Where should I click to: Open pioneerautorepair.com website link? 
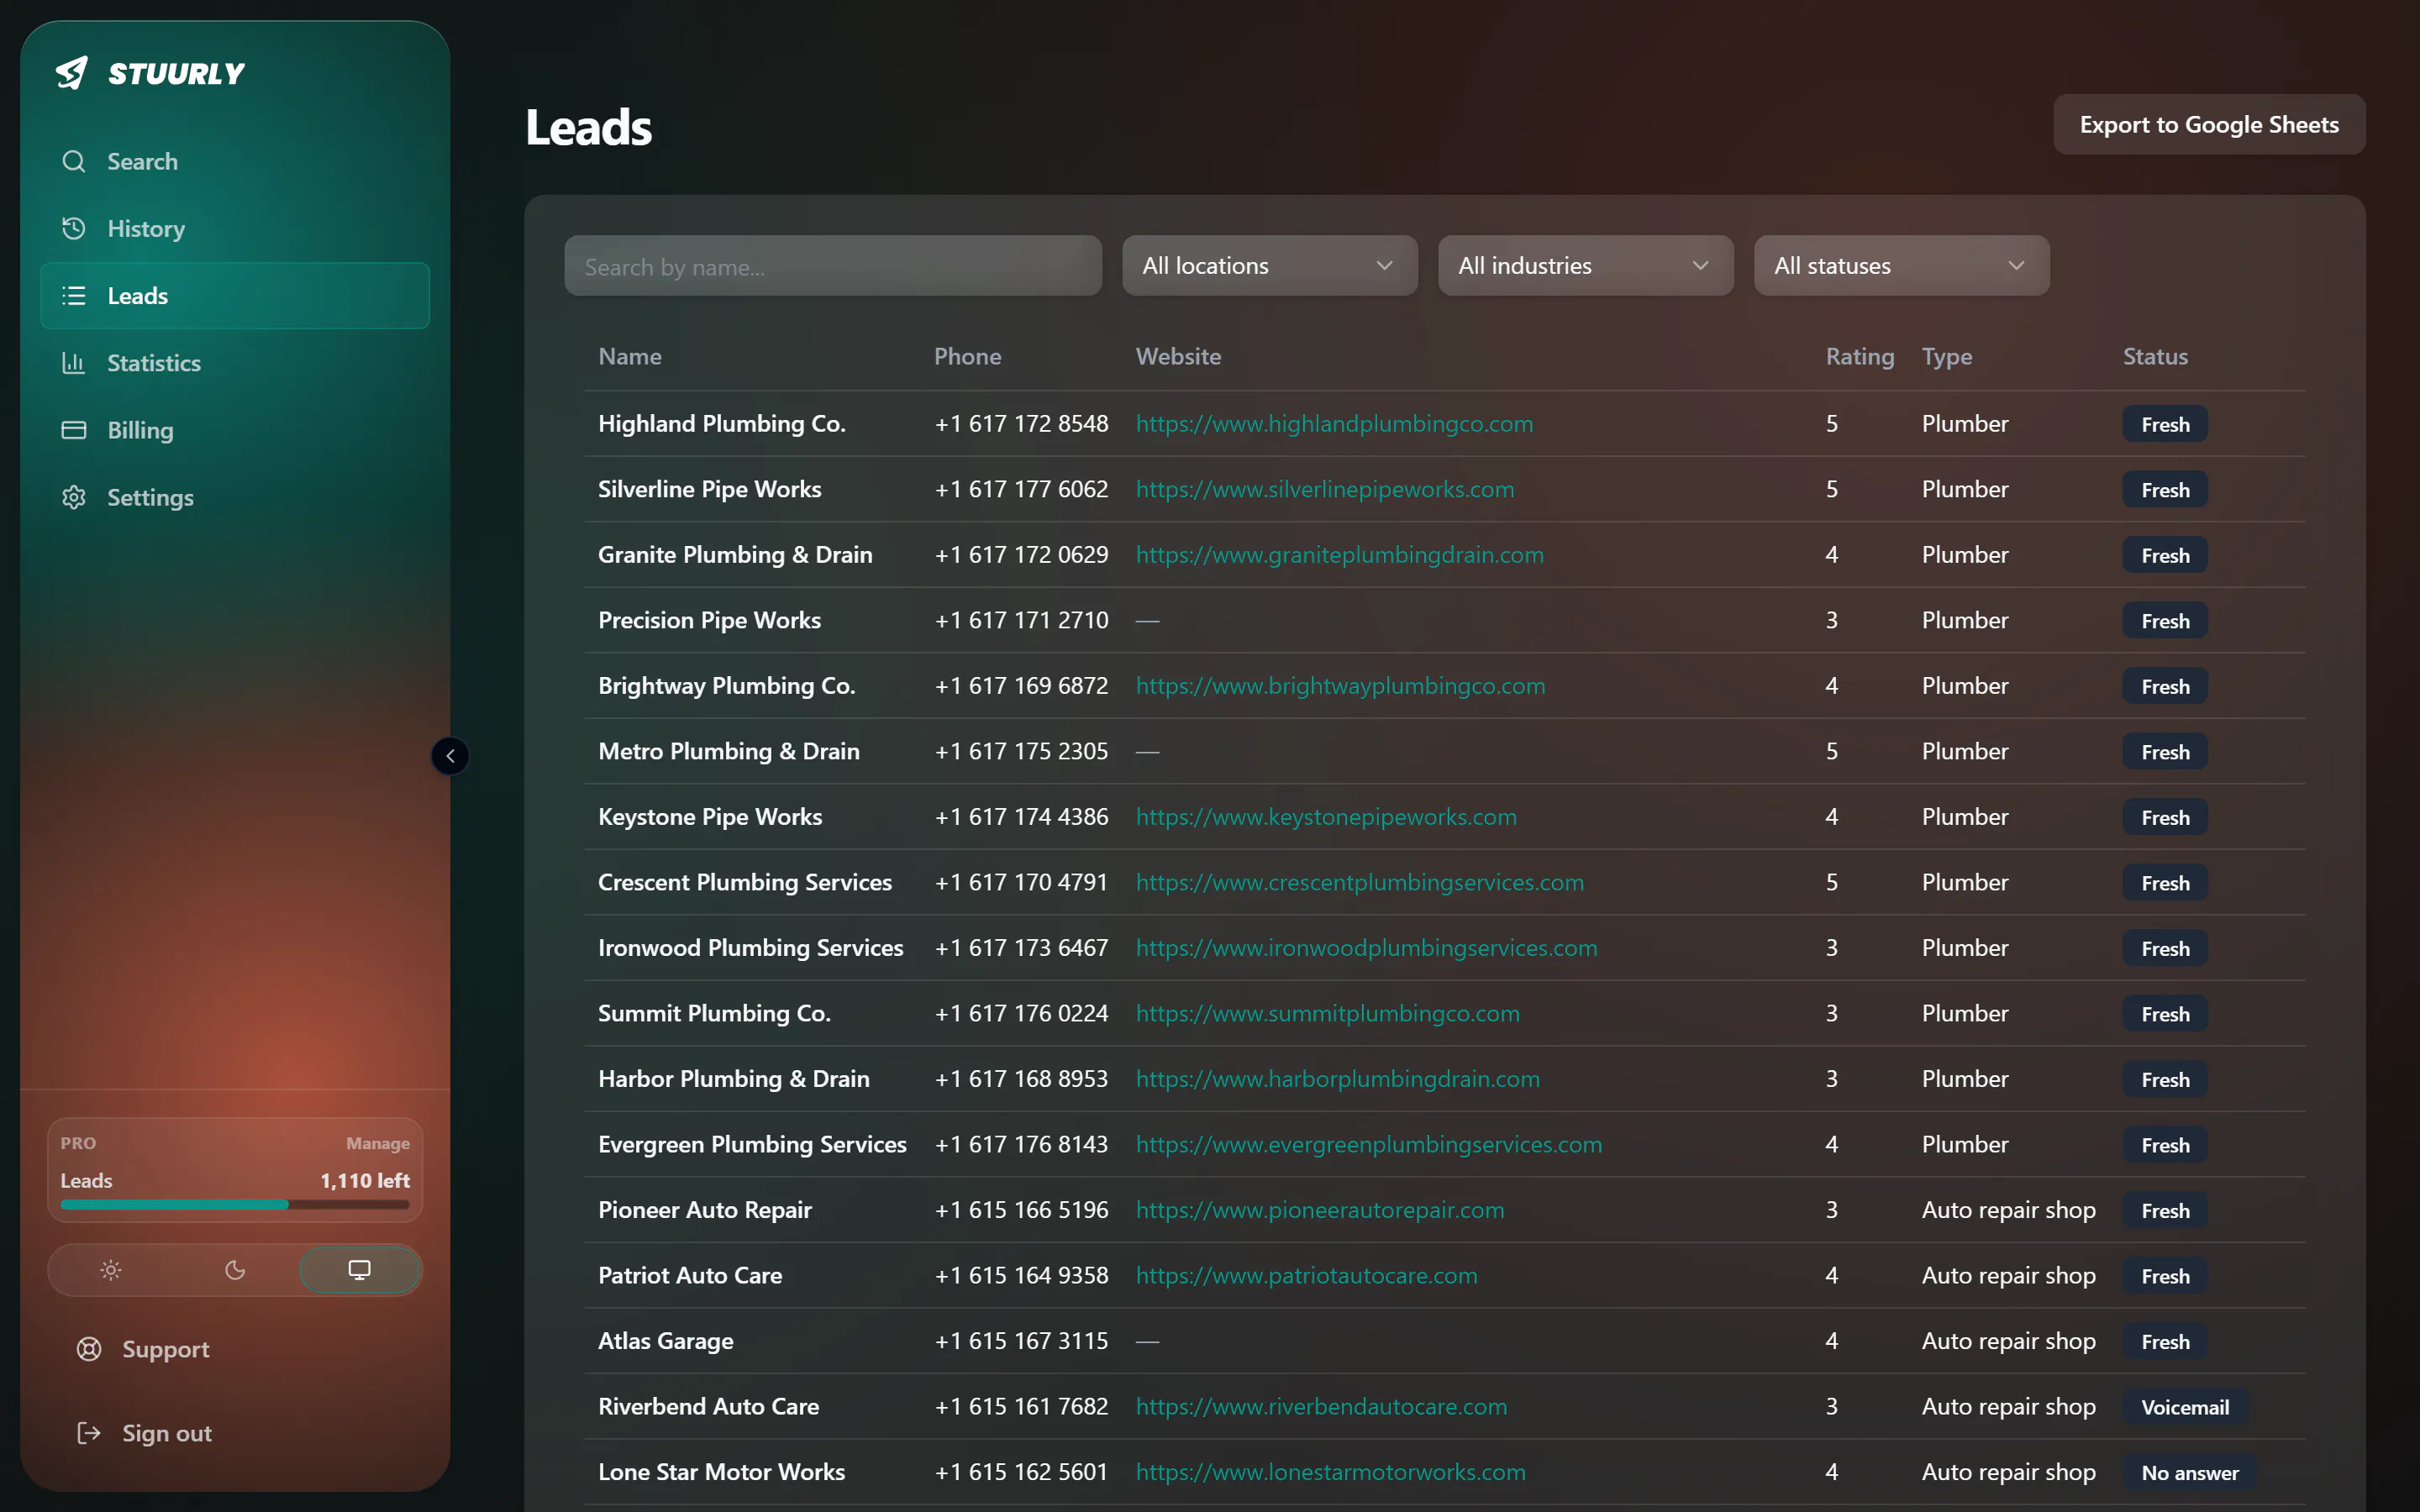tap(1320, 1210)
